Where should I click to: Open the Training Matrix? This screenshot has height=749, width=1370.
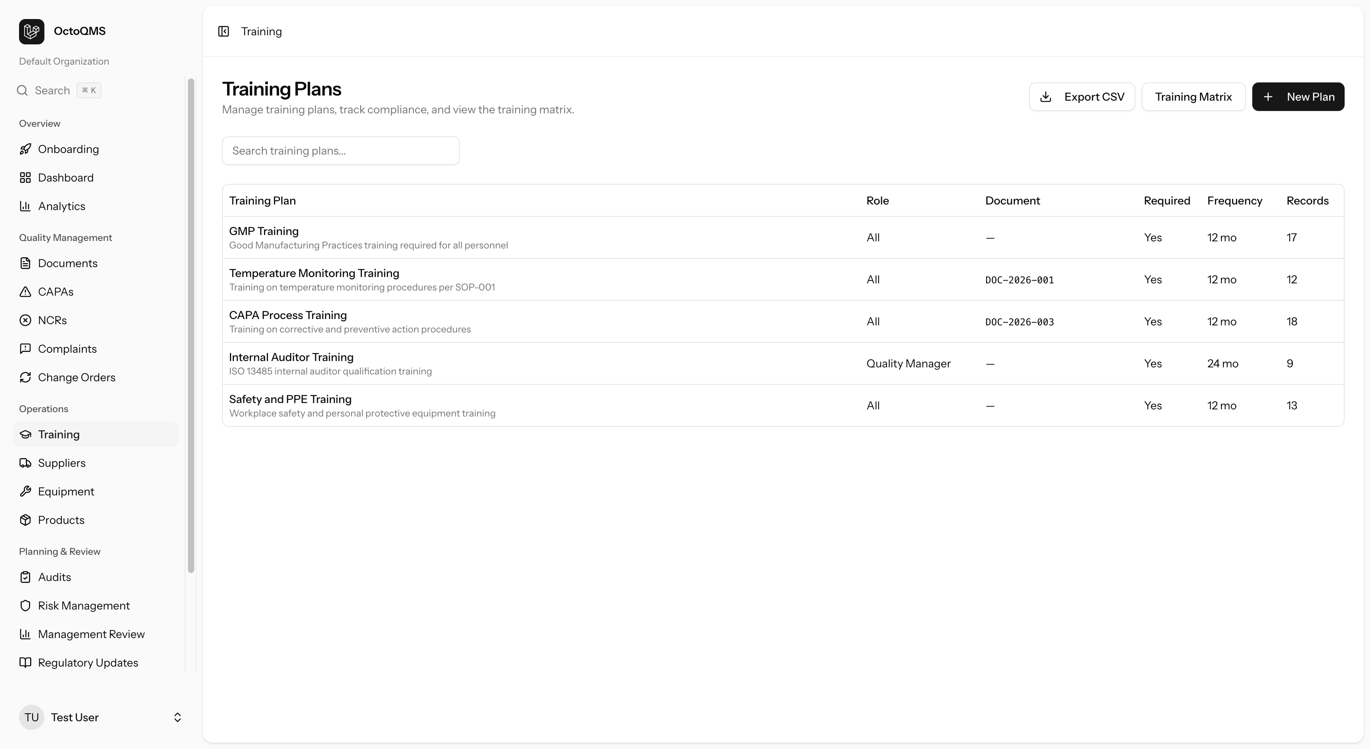tap(1194, 97)
